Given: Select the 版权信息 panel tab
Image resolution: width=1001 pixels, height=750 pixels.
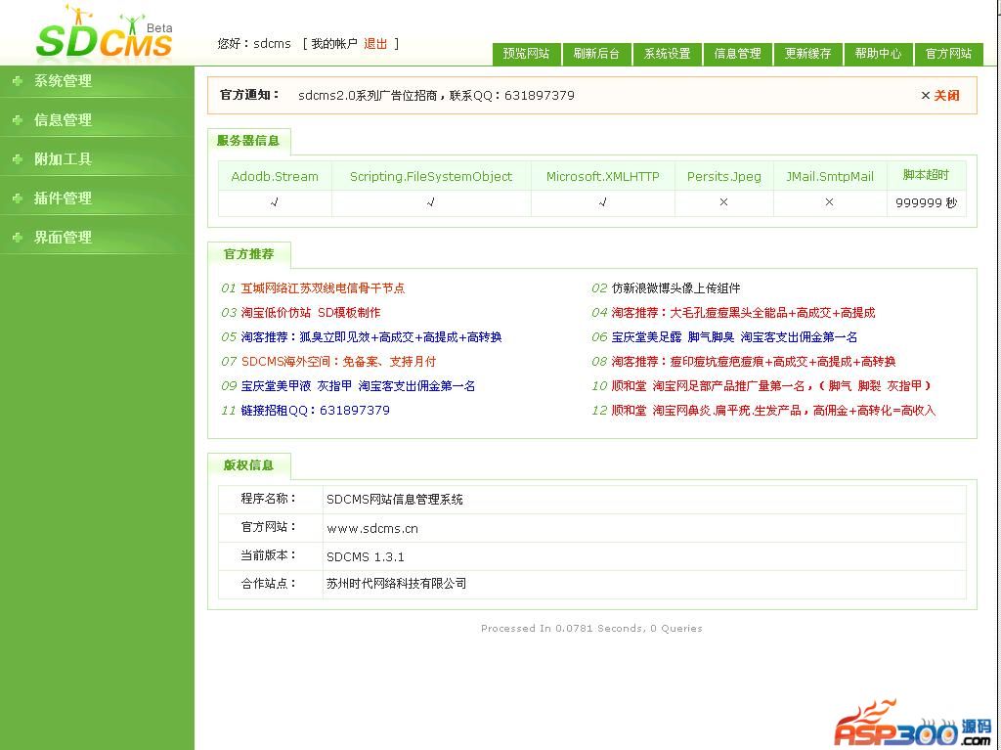Looking at the screenshot, I should coord(248,465).
